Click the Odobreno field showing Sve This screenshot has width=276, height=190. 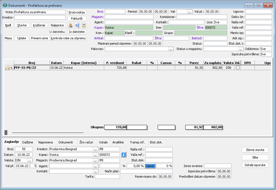point(266,49)
